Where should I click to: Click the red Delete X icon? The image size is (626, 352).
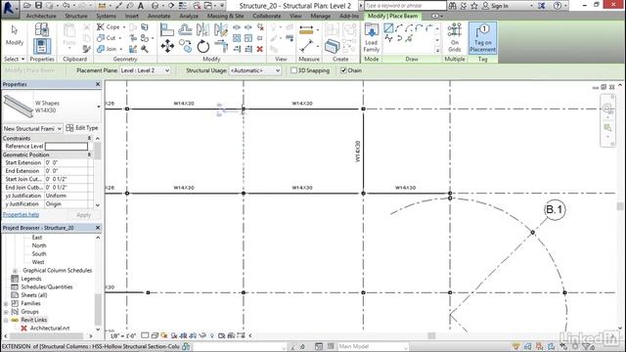point(260,49)
